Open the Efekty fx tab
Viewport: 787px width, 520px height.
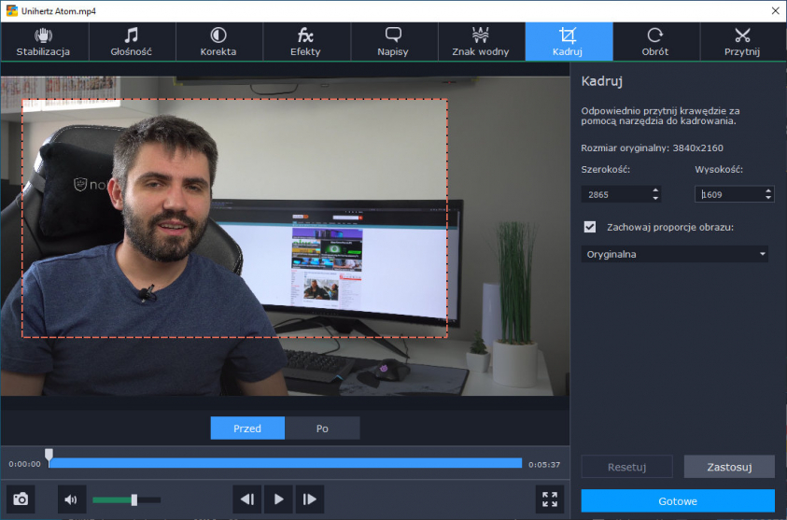pos(305,42)
